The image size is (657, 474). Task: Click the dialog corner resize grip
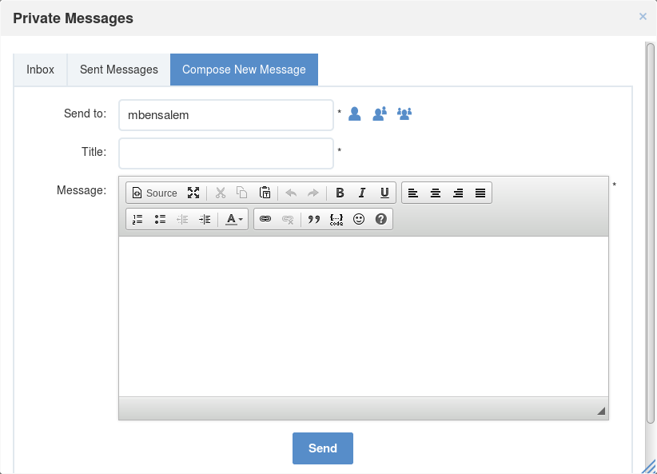(x=650, y=467)
